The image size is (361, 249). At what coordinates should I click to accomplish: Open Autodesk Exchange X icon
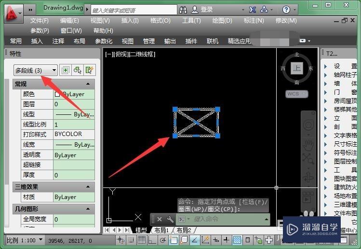click(253, 10)
